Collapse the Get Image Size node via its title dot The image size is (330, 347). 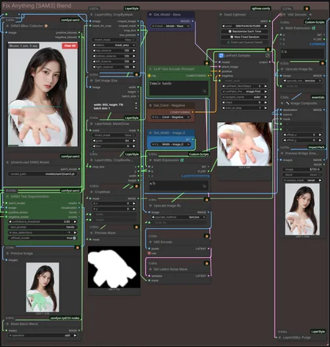pos(92,80)
